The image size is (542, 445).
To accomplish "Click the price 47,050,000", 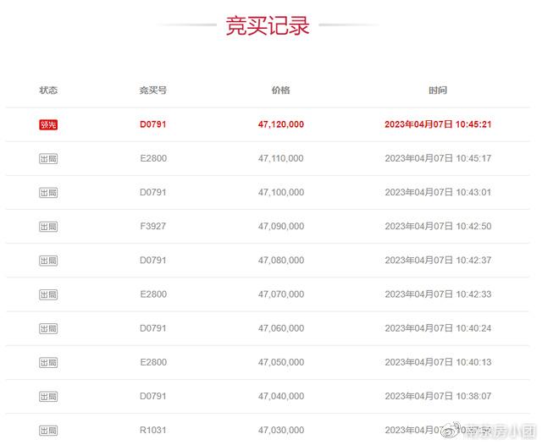I will (281, 362).
